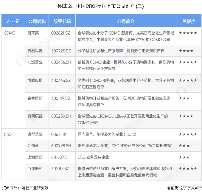Click the source text 前瞻产业研究院
202x194 pixels.
(35, 188)
